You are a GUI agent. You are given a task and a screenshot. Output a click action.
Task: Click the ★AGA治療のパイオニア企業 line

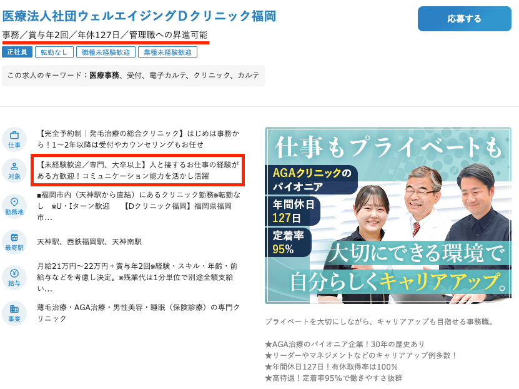[x=345, y=344]
